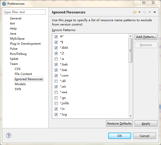Enable the *.dll ignore pattern
The image size is (161, 145).
[56, 81]
